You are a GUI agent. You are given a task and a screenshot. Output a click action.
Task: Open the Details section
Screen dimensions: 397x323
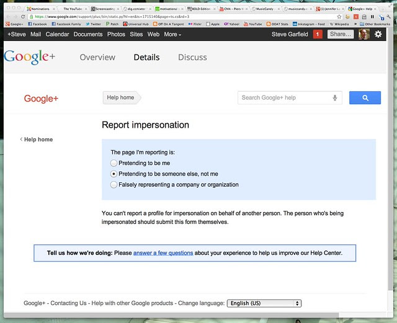coord(146,58)
